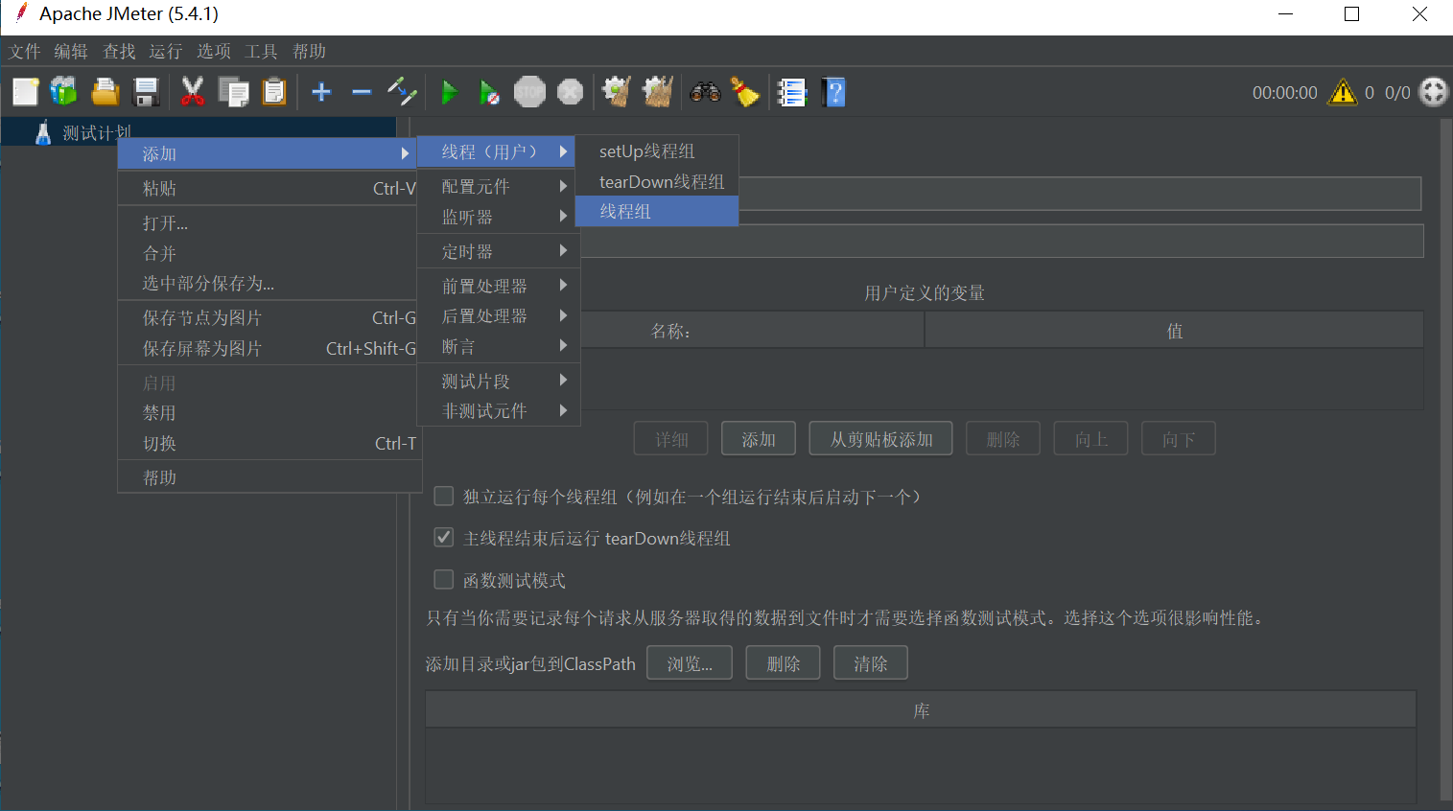
Task: Click the minus Collapse all icon
Action: click(362, 92)
